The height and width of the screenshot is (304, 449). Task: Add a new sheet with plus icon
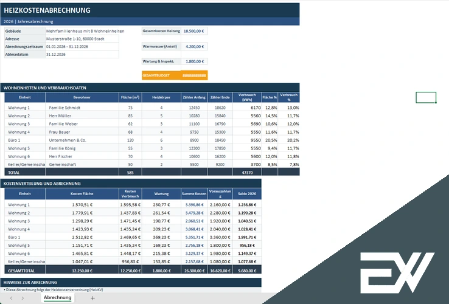92,298
